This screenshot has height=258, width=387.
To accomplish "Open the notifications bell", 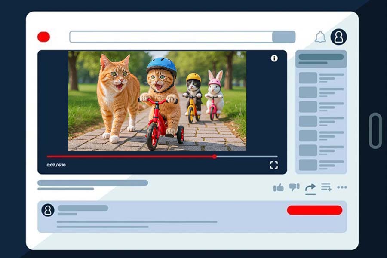I will click(x=319, y=37).
